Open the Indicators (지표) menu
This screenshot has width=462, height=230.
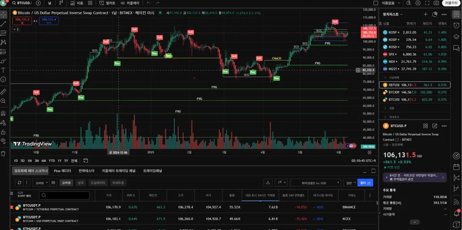[77, 3]
